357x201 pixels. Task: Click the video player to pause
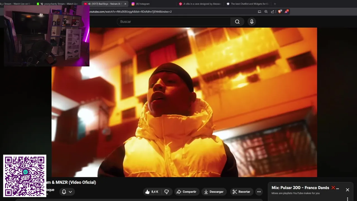pos(184,102)
